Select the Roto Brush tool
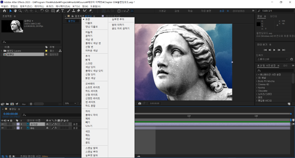Viewport: 295px width, 158px height. [x=85, y=11]
